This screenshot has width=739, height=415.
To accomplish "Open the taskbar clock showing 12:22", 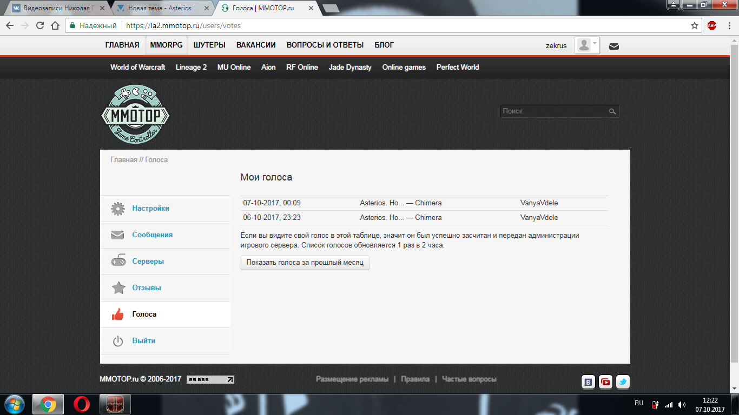I will coord(710,405).
